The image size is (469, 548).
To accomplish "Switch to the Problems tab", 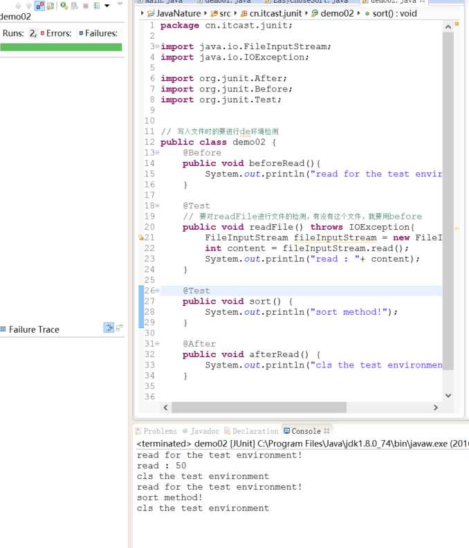I will [156, 431].
